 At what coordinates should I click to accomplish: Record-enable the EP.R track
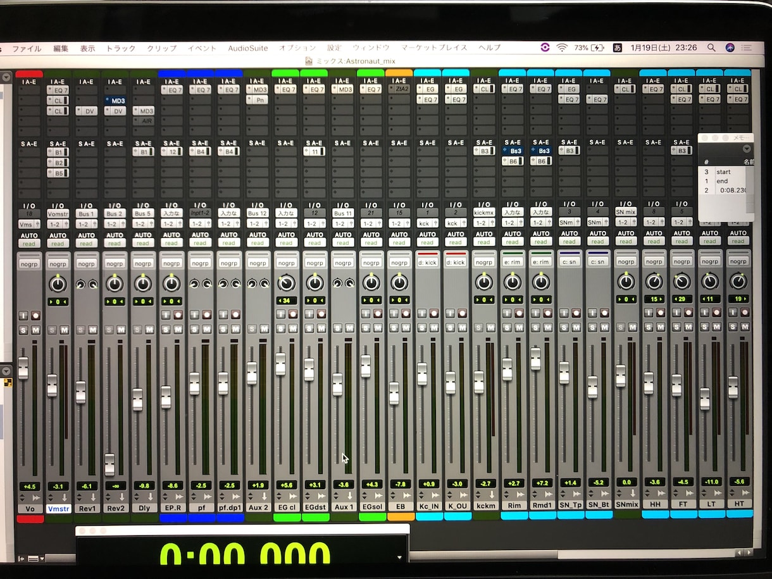(x=178, y=314)
